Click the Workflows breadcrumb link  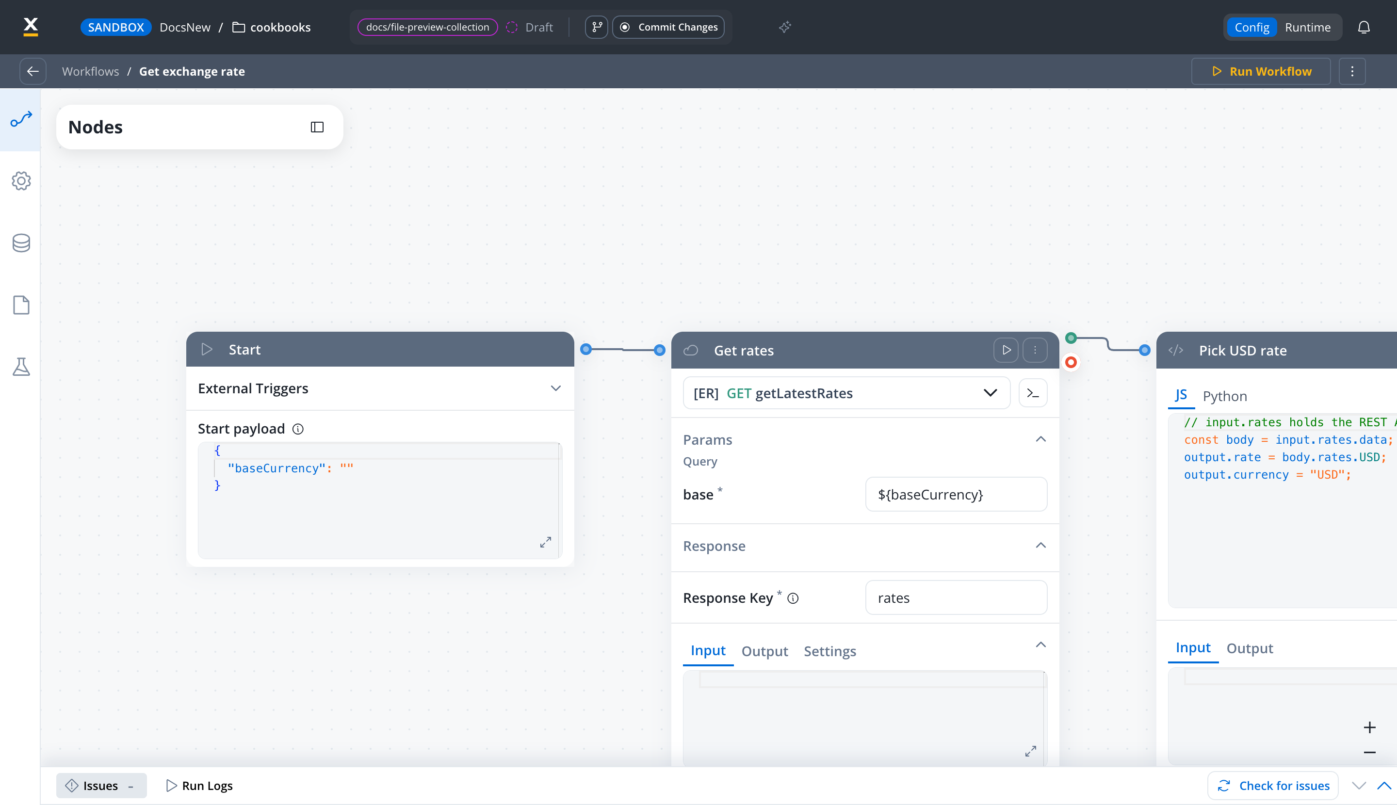(x=91, y=71)
